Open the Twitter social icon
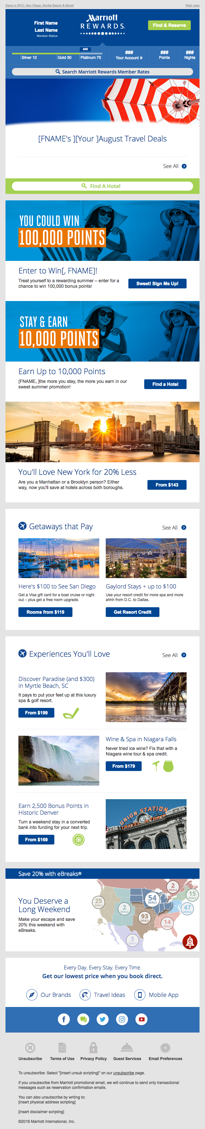The width and height of the screenshot is (205, 1129). 102,1019
